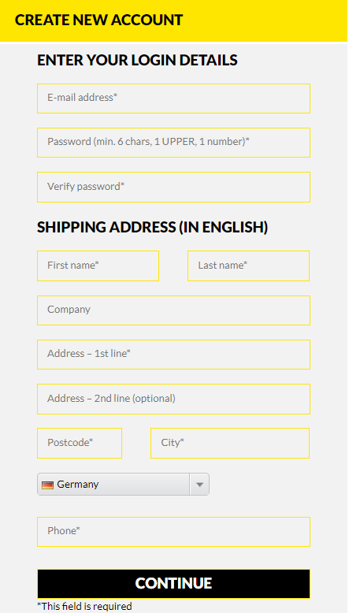Focus the E-mail address field

174,98
